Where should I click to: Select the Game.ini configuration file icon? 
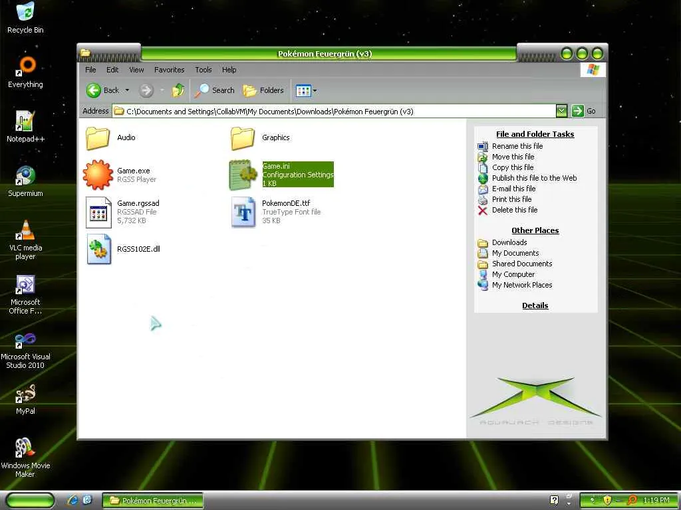[242, 175]
